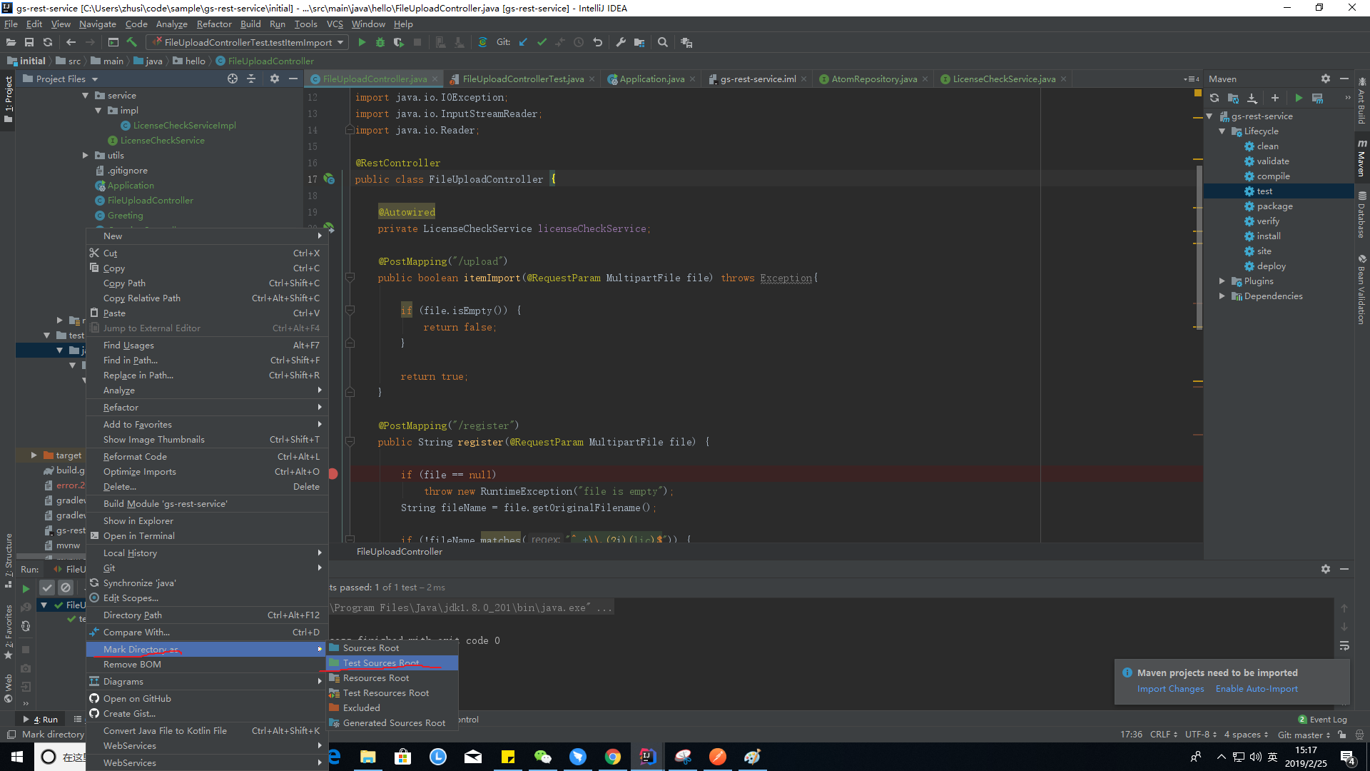Choose Sources Root from submenu
This screenshot has height=771, width=1370.
coord(392,648)
